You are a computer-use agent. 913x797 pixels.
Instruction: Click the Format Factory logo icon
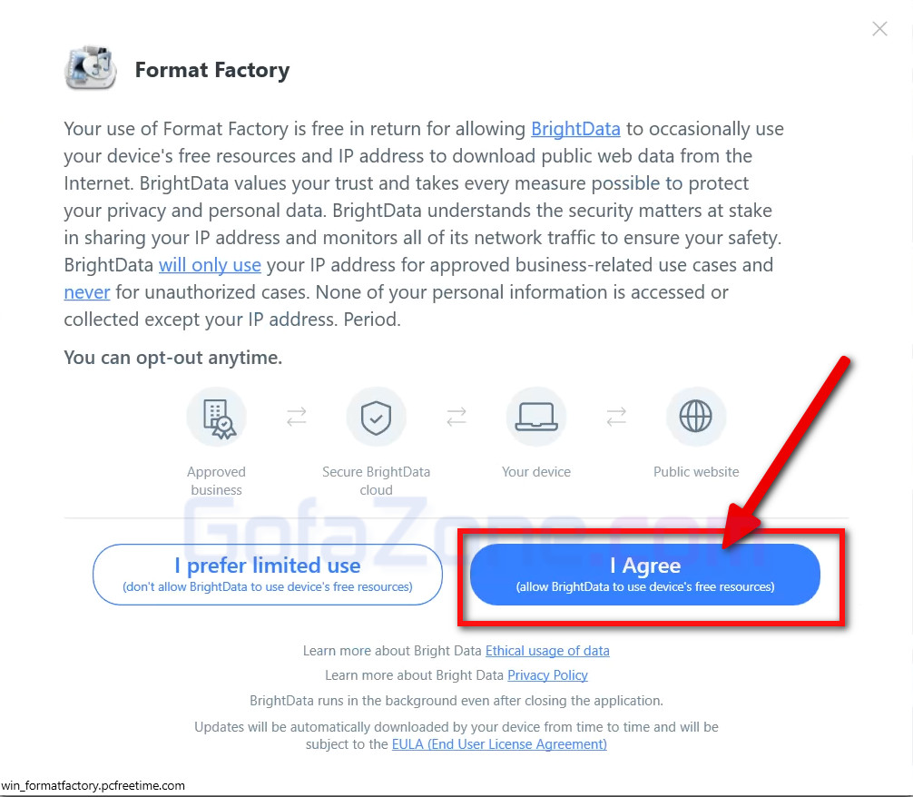point(90,67)
